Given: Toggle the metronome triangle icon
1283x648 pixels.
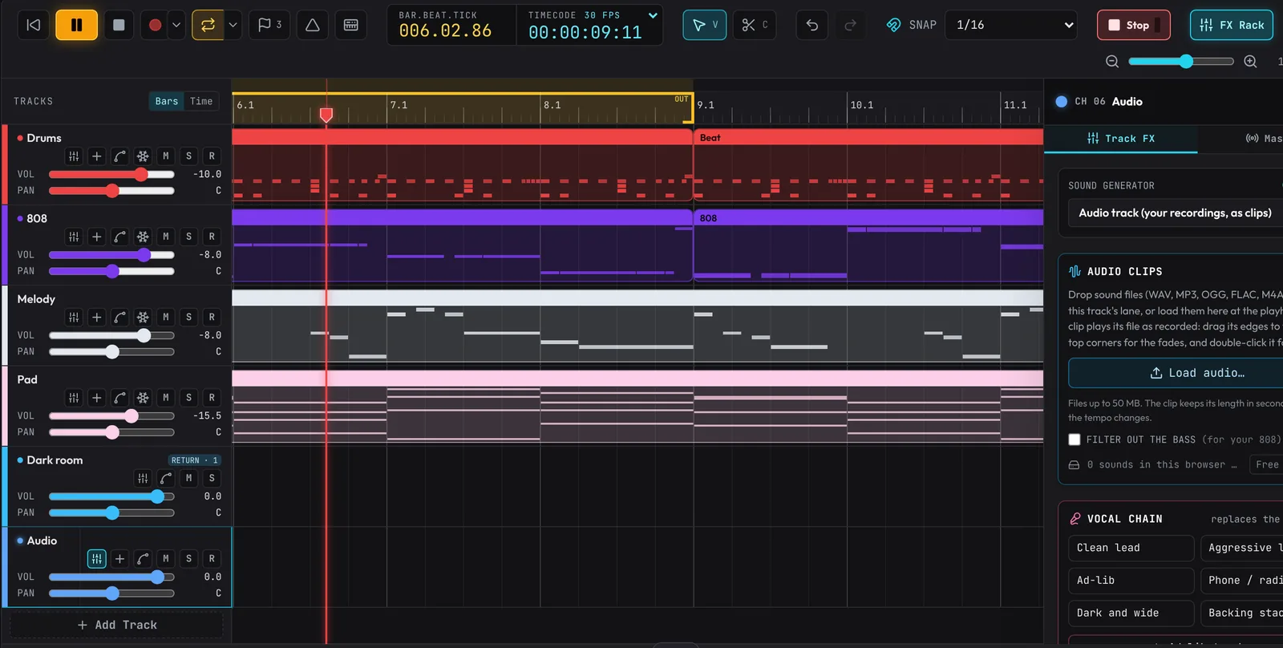Looking at the screenshot, I should pyautogui.click(x=313, y=25).
